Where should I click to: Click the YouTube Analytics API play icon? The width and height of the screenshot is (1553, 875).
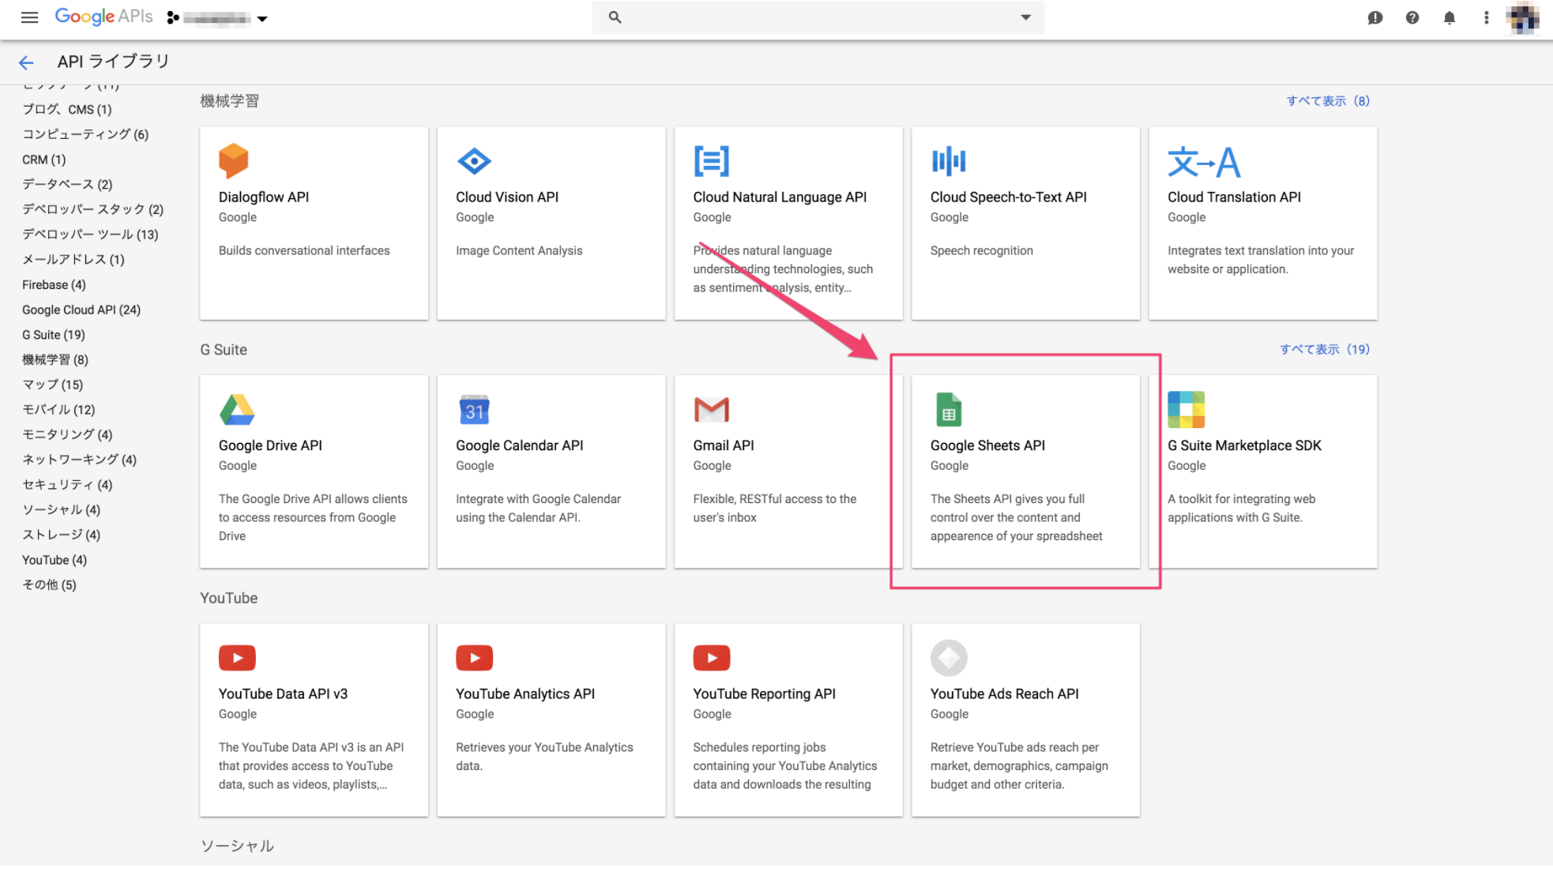point(475,658)
